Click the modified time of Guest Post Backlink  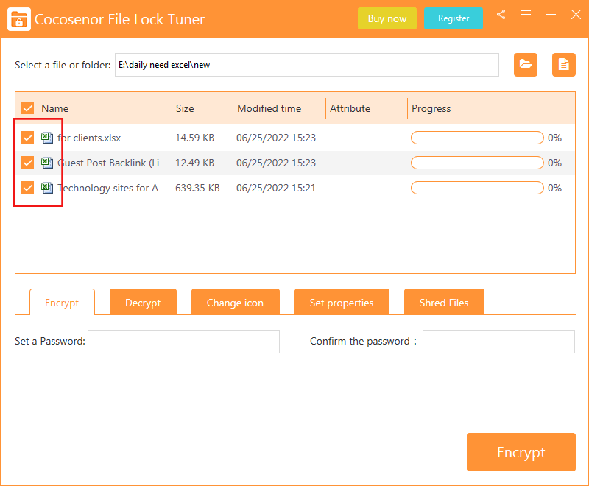pos(276,163)
